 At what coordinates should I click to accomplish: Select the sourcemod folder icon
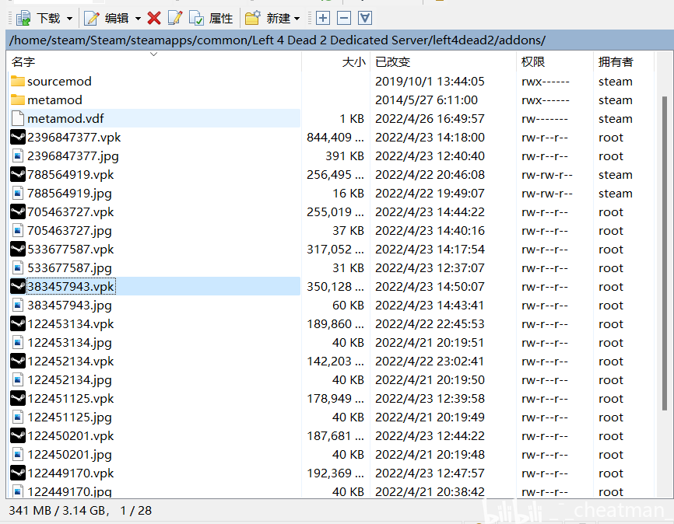(x=18, y=81)
